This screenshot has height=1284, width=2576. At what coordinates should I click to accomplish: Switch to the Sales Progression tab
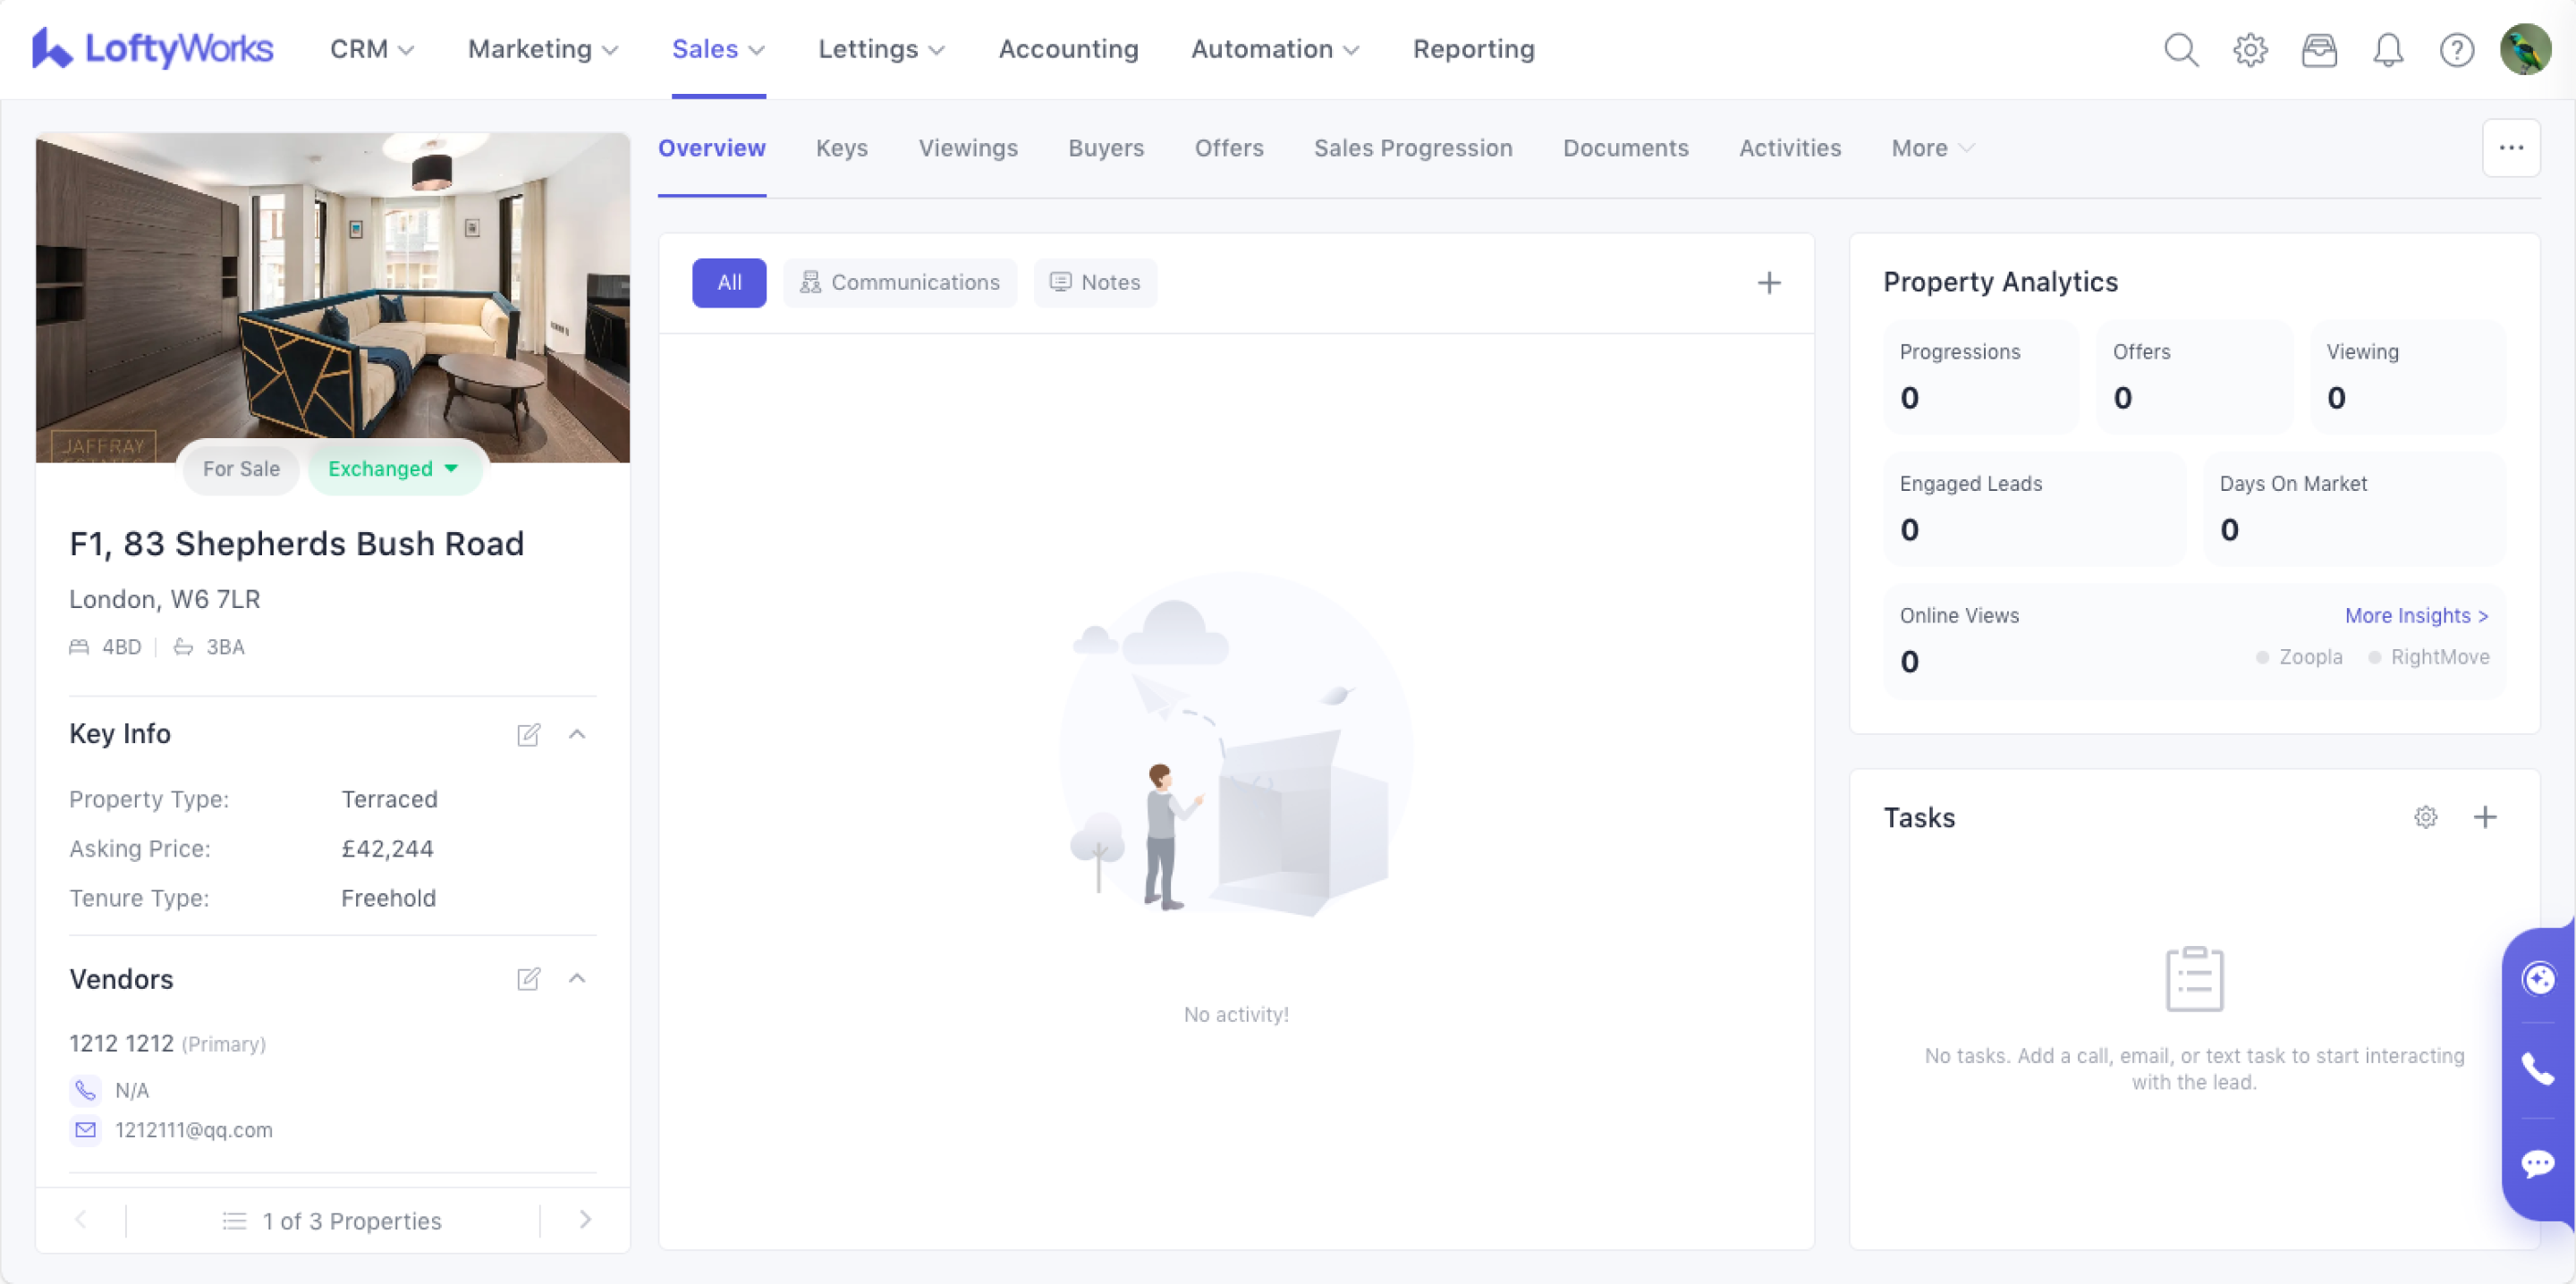click(x=1412, y=148)
